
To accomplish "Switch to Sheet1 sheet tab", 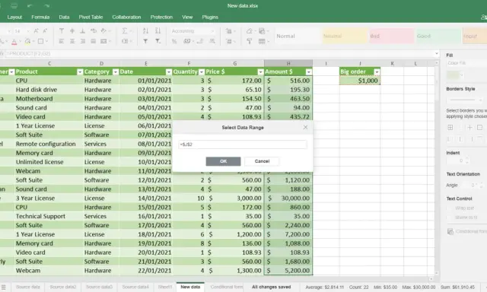I will [x=164, y=287].
